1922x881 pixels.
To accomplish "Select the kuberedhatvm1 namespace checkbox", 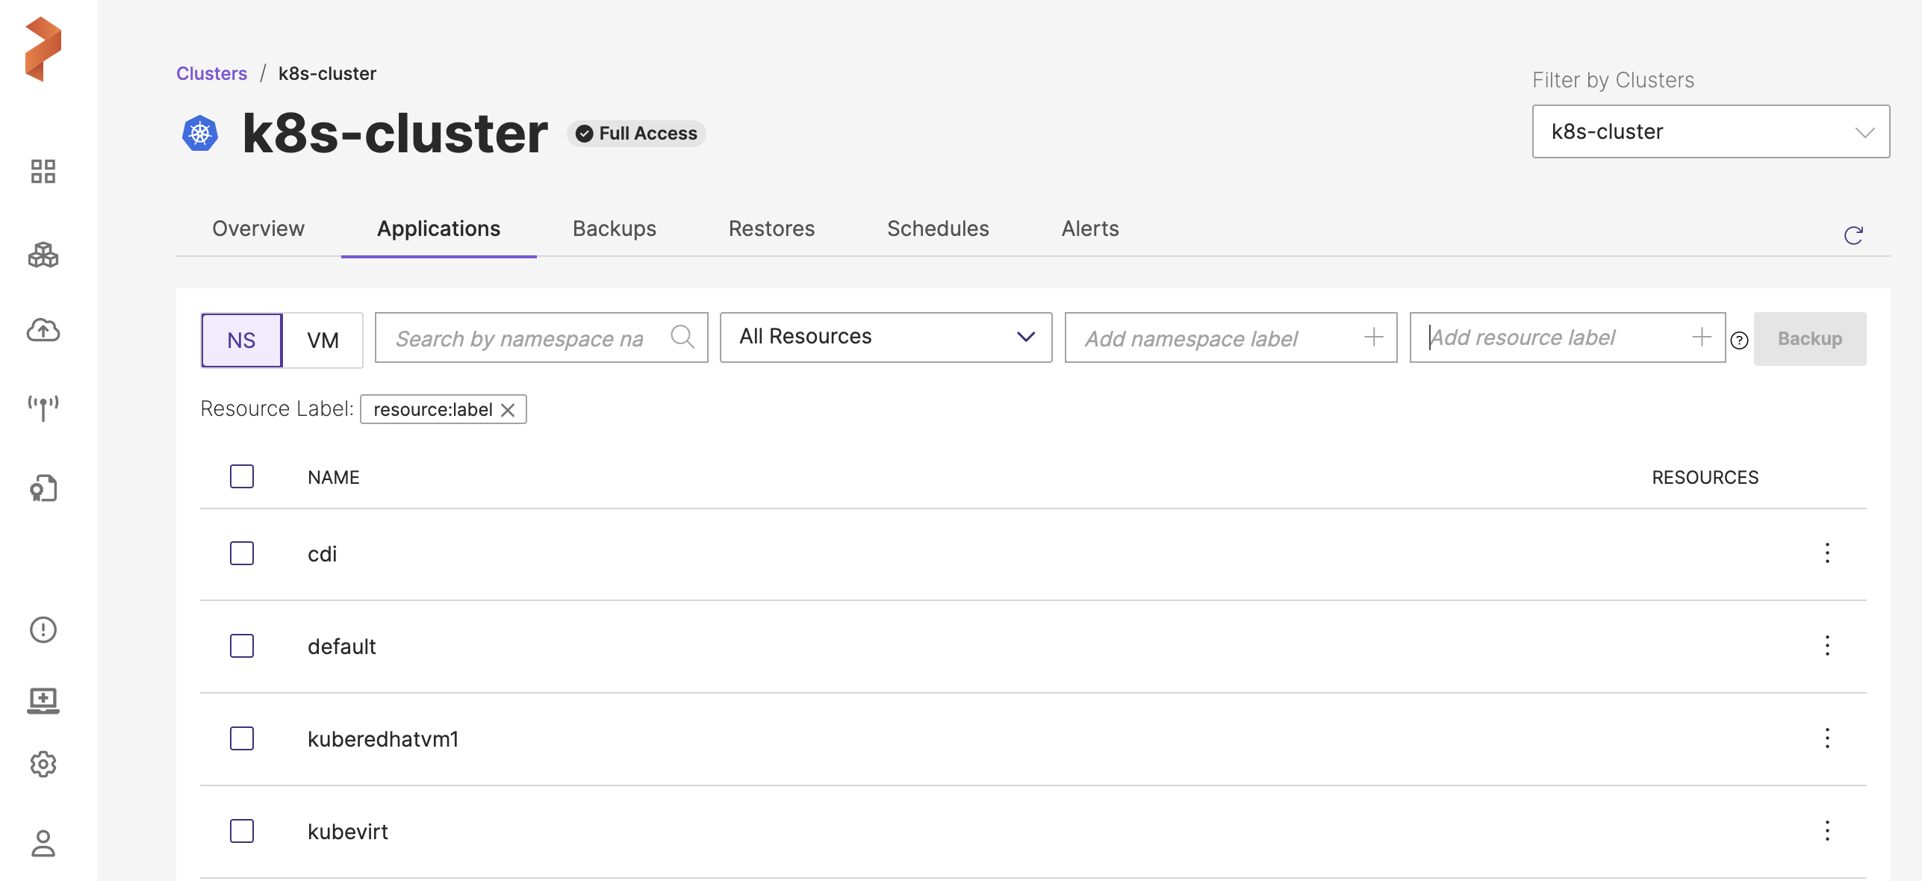I will 242,738.
